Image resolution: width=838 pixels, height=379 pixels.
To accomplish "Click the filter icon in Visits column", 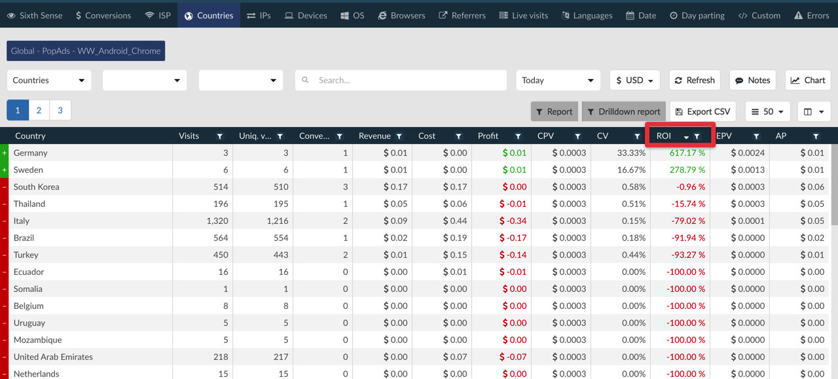I will (220, 136).
